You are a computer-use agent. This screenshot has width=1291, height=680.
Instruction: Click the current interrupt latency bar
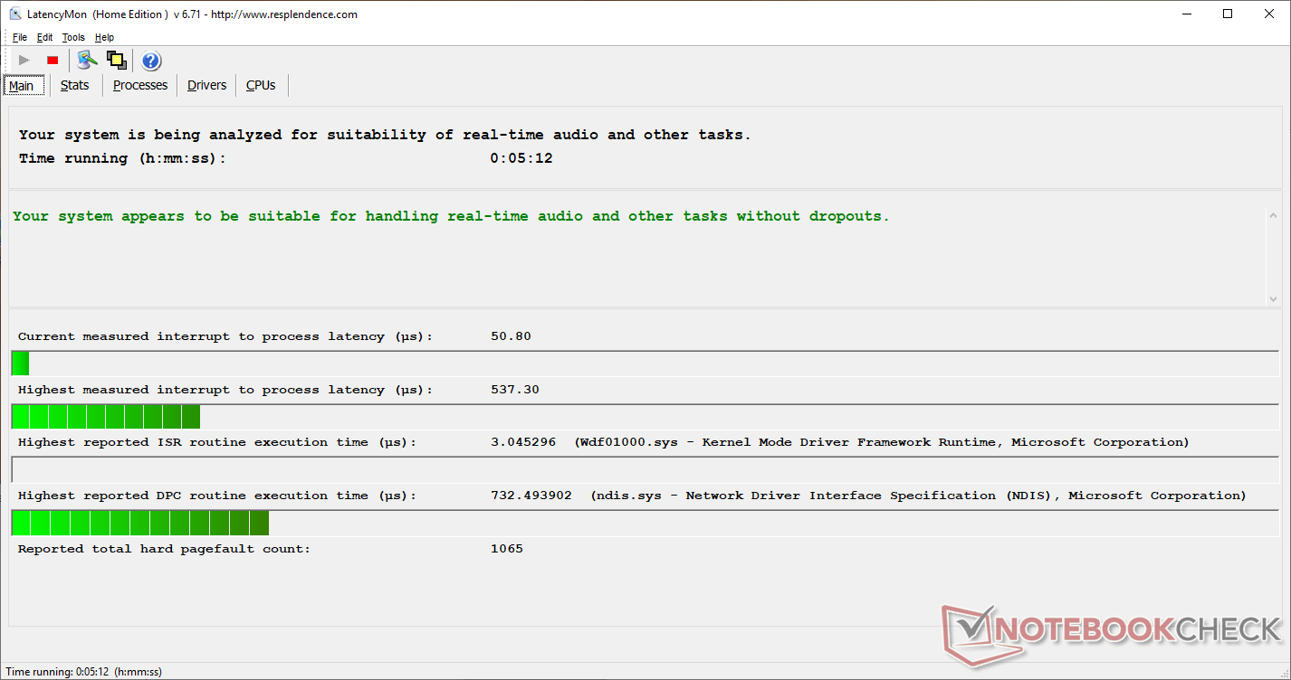point(645,364)
